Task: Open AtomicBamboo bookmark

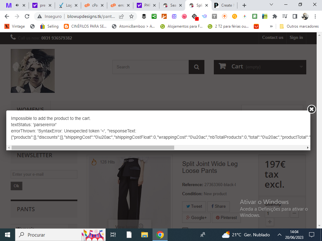Action: tap(133, 26)
